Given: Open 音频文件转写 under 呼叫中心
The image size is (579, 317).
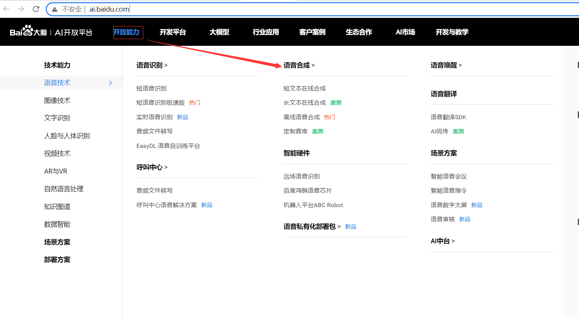Looking at the screenshot, I should 155,190.
